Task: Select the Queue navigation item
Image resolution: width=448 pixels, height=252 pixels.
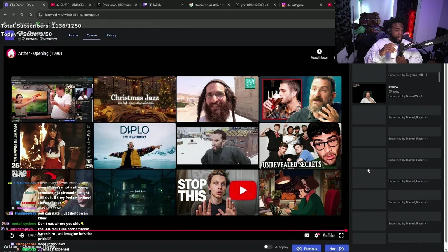Action: click(92, 35)
